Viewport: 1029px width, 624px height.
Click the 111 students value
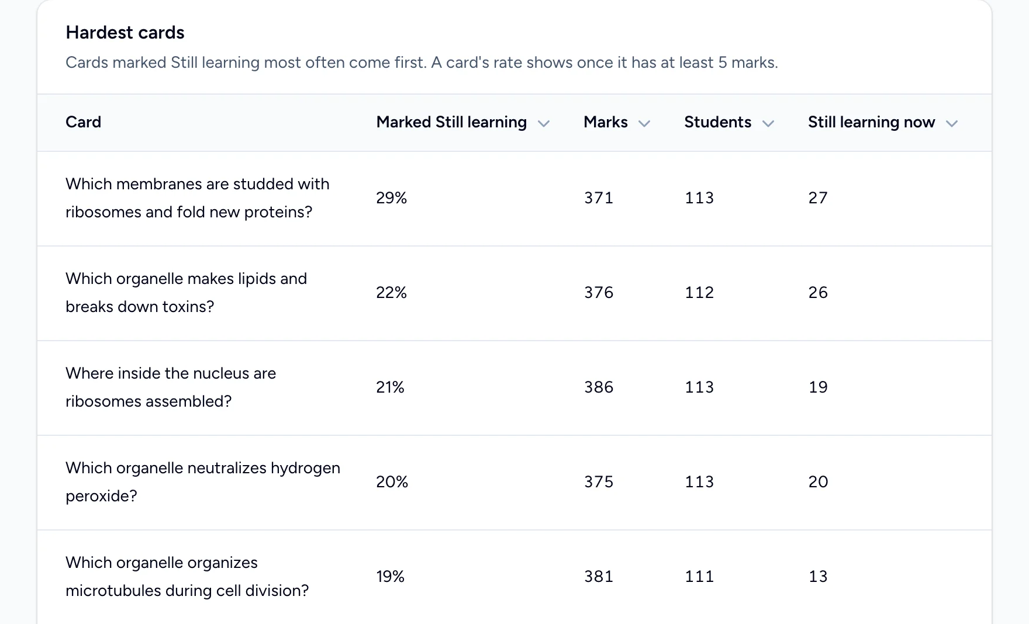[x=699, y=577]
